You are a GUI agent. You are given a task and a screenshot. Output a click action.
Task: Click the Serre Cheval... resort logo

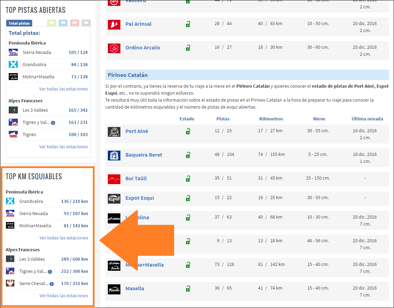10,283
